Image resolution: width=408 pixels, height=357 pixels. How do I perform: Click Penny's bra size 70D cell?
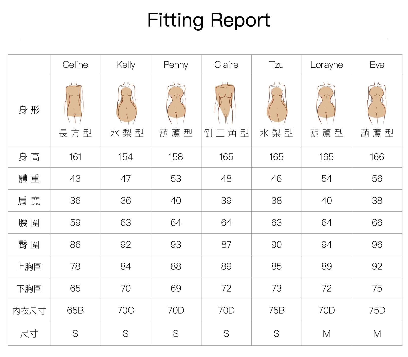[x=176, y=310]
